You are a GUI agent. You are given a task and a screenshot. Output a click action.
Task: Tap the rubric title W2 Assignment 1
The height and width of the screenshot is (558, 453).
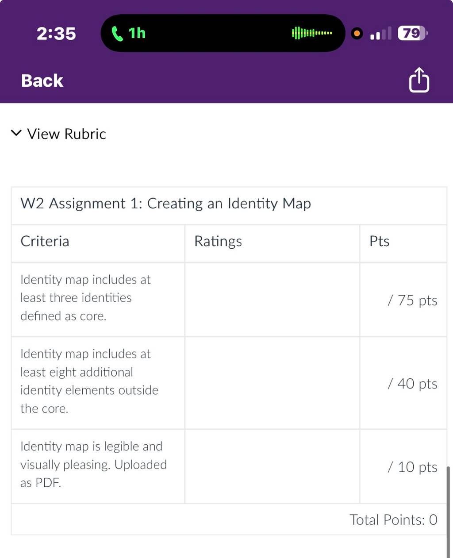[165, 204]
